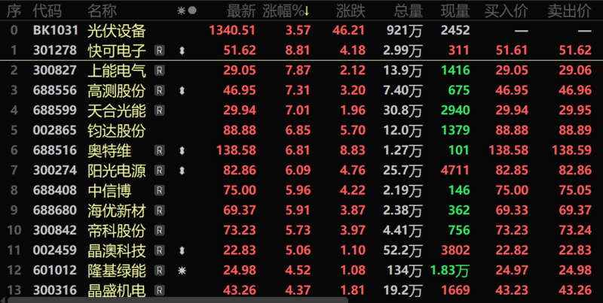Viewport: 603px width, 303px height.
Task: Click current volume 1.83万 for 隆基绿能
Action: click(x=450, y=271)
